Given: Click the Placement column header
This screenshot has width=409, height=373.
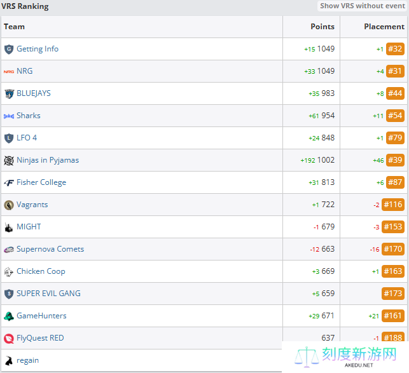Looking at the screenshot, I should point(384,27).
